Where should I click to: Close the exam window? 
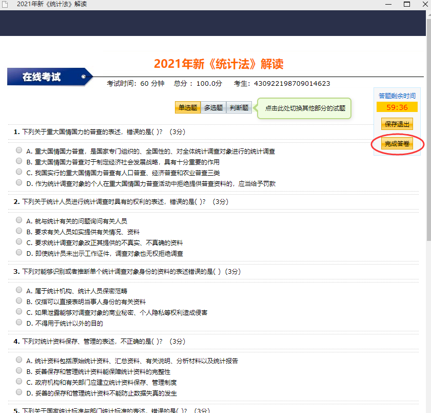pos(425,4)
